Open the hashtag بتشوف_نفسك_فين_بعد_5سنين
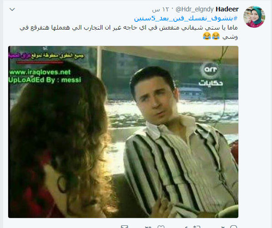The height and width of the screenshot is (228, 272). coord(186,18)
